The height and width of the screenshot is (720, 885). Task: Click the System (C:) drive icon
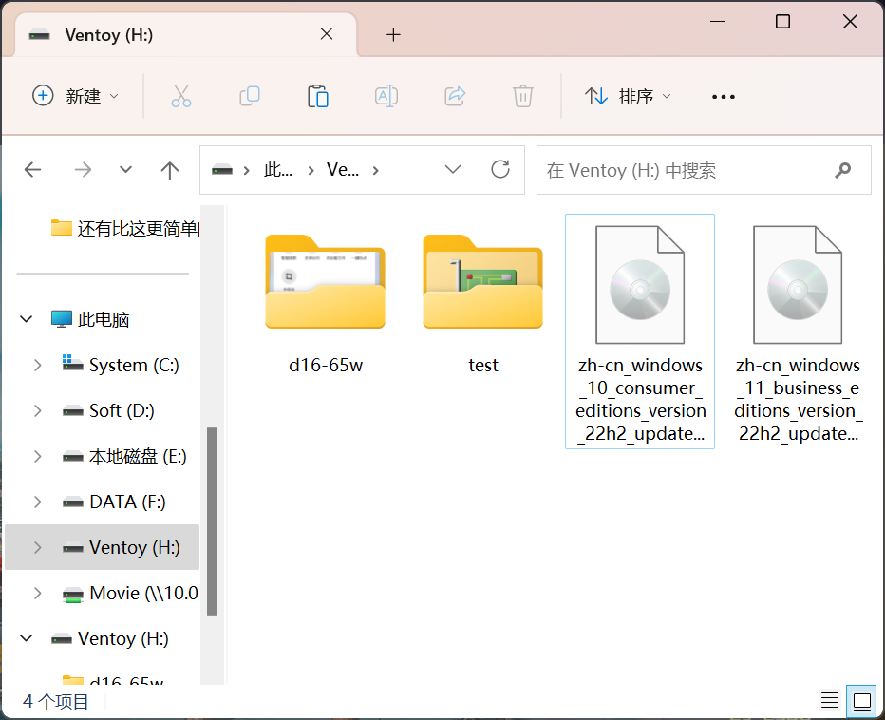coord(73,363)
